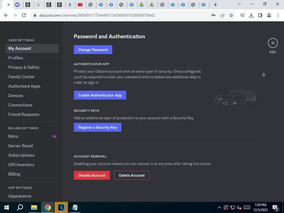The image size is (284, 213).
Task: Open Nitro billing settings
Action: 32,136
